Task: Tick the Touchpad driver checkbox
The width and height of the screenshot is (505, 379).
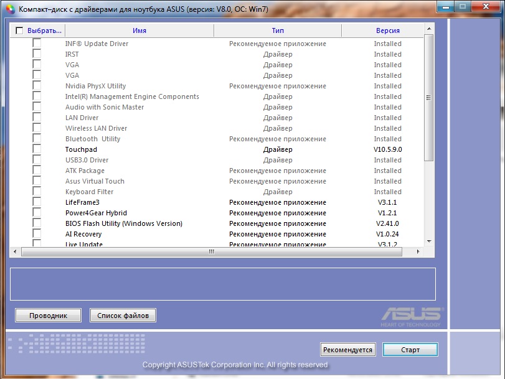Action: click(37, 149)
